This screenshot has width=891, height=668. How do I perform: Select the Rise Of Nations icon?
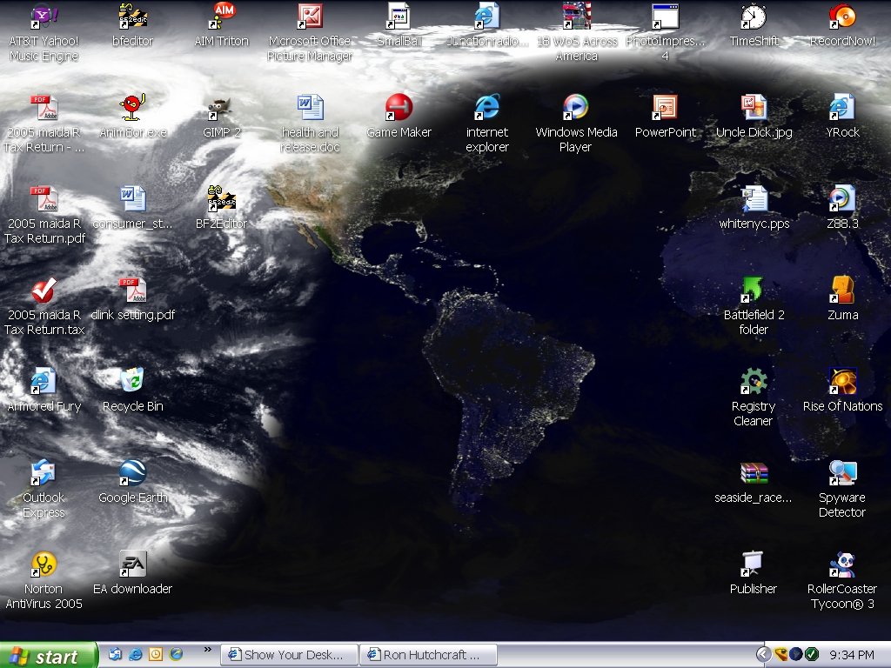842,383
